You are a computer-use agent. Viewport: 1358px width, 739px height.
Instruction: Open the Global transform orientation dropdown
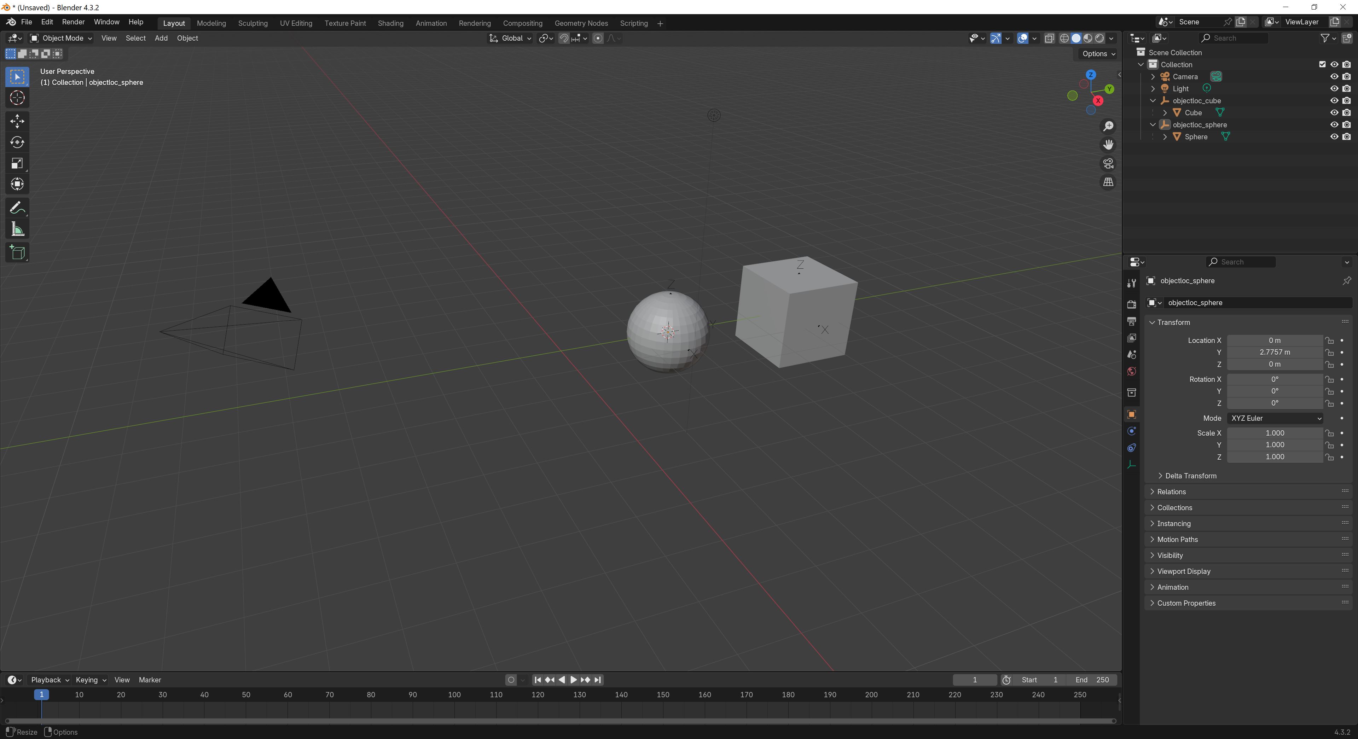pos(510,39)
